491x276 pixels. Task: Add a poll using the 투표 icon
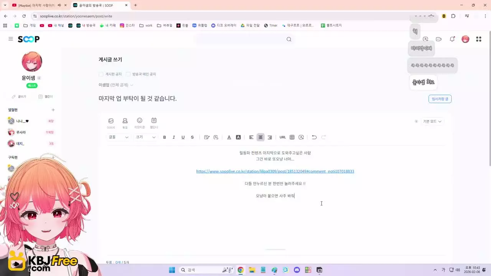[x=125, y=123]
